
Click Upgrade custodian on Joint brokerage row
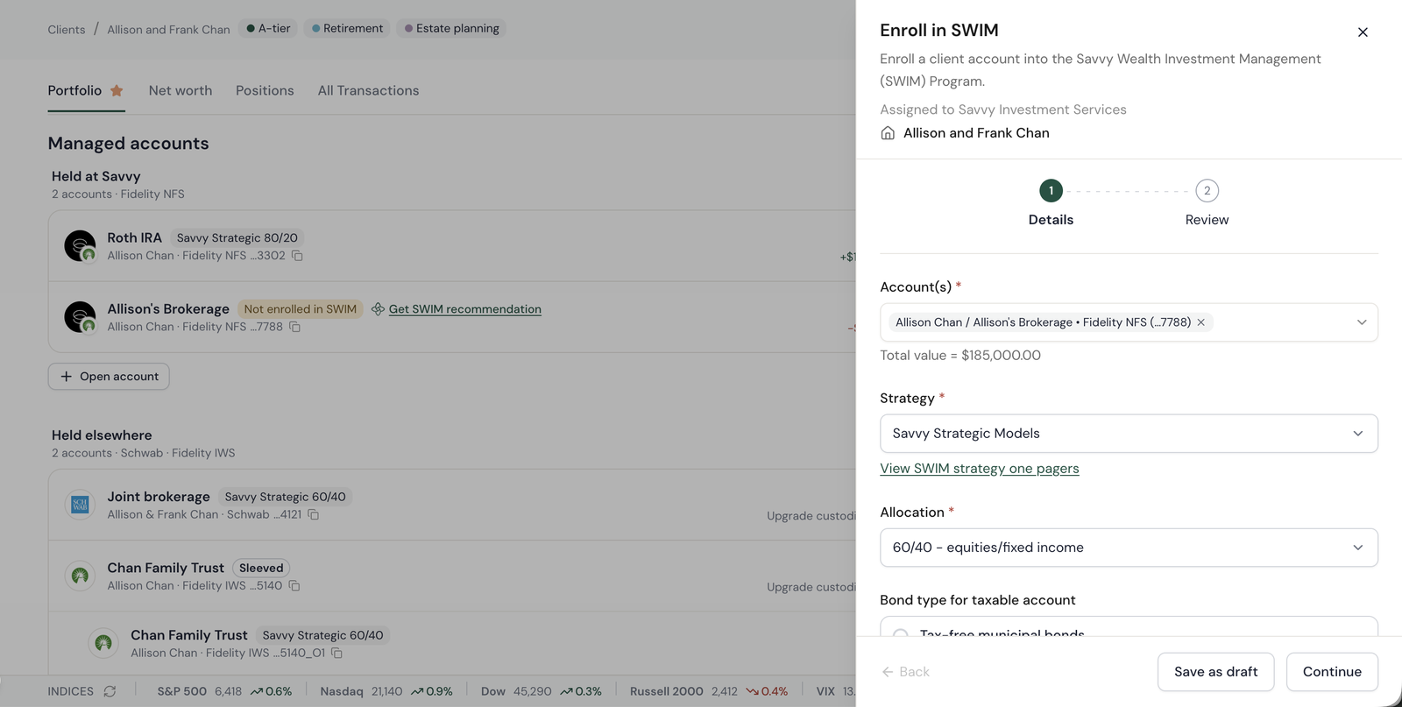click(811, 516)
